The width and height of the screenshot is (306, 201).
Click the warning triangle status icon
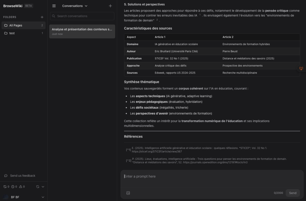pos(21,187)
